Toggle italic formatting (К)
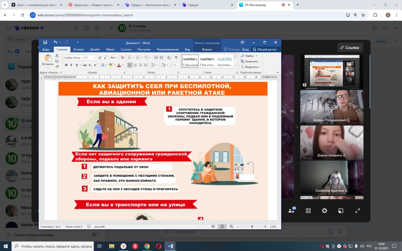The height and width of the screenshot is (251, 402). click(71, 65)
